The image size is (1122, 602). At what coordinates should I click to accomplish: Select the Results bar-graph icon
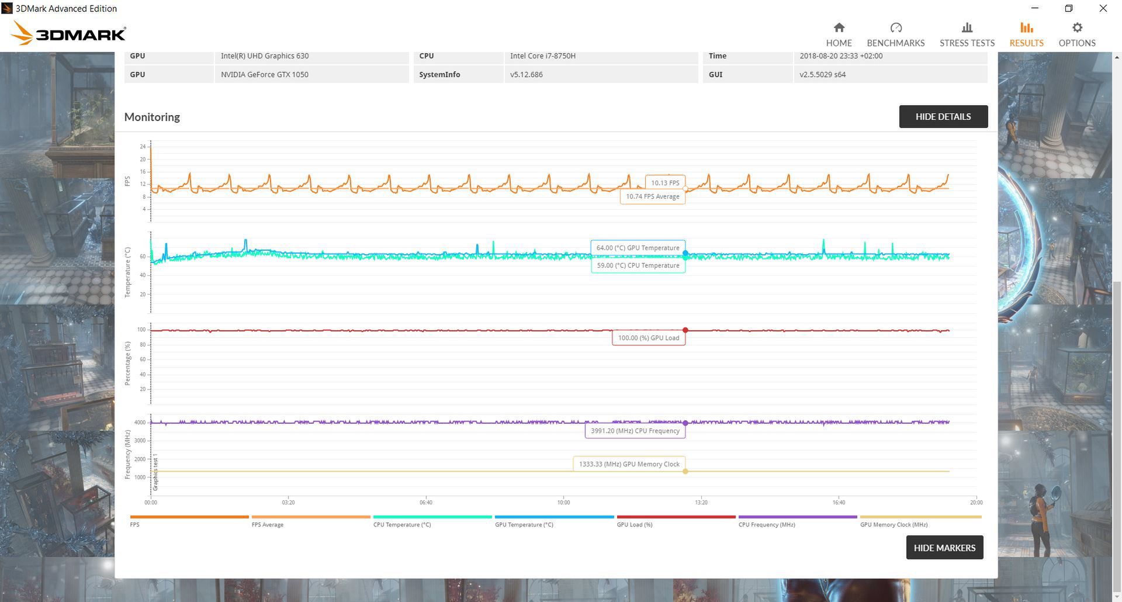[x=1026, y=27]
